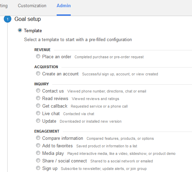Select the Live chat template option

[38, 113]
